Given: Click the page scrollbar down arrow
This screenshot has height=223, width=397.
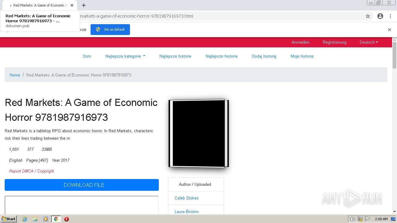Looking at the screenshot, I should pyautogui.click(x=395, y=212).
